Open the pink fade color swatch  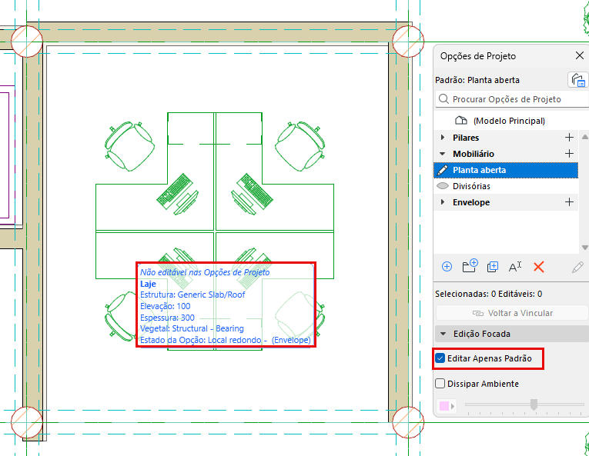click(444, 406)
